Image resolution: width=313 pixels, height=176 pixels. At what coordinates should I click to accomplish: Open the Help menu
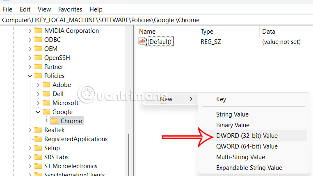tap(96, 9)
